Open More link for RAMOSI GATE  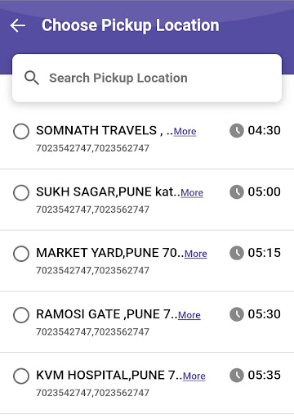(189, 315)
